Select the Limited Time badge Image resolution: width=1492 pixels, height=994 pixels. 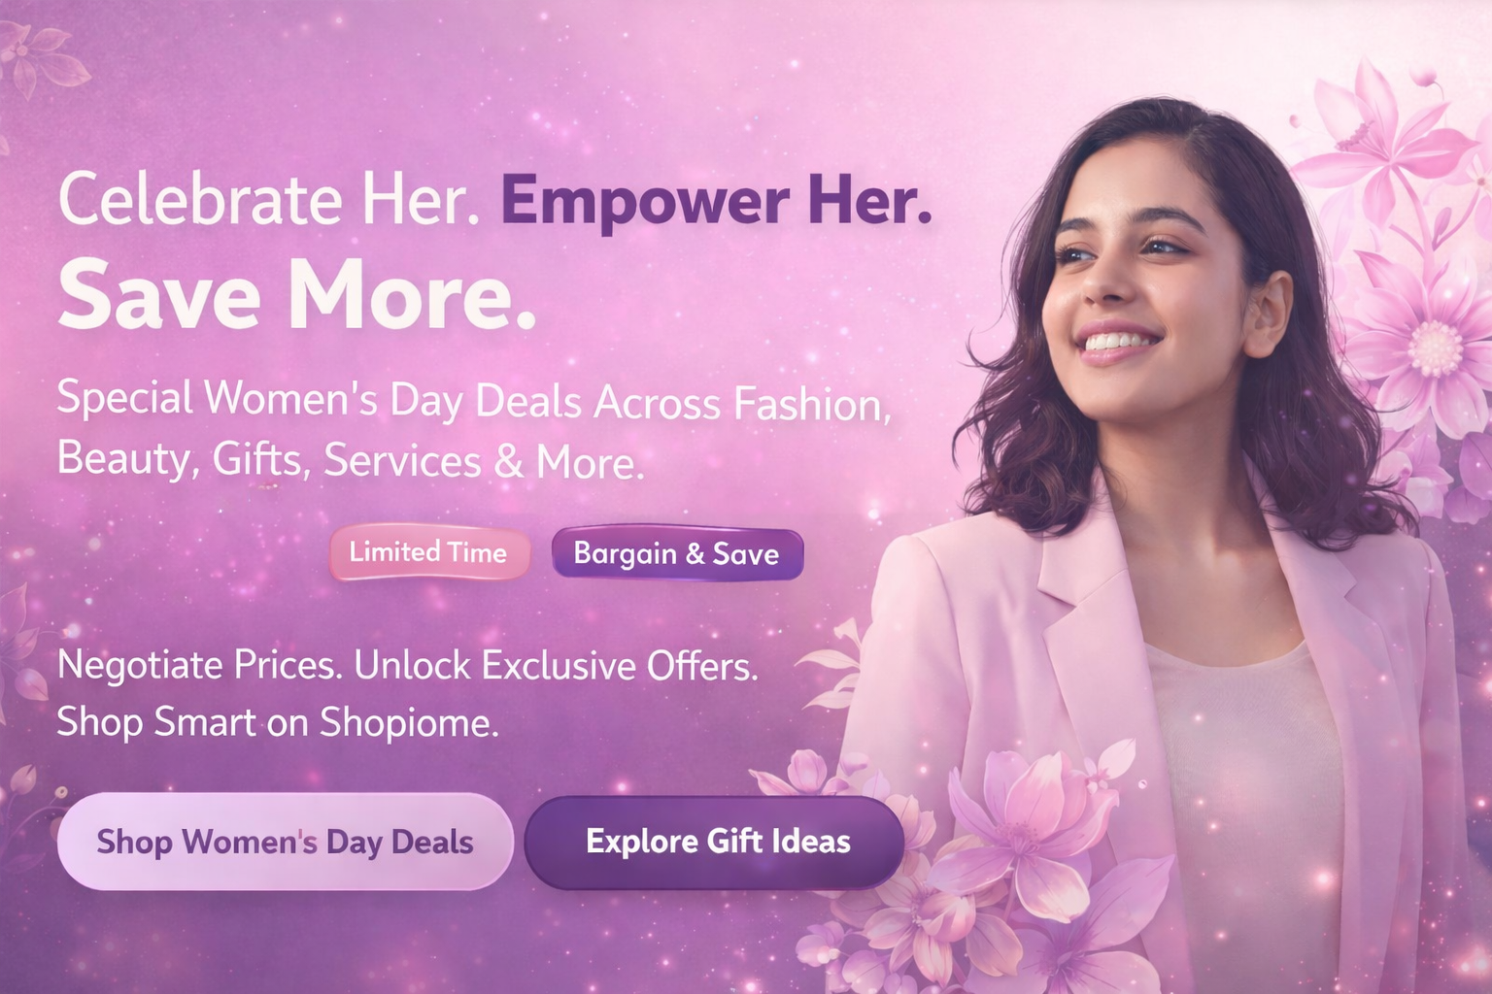[429, 553]
